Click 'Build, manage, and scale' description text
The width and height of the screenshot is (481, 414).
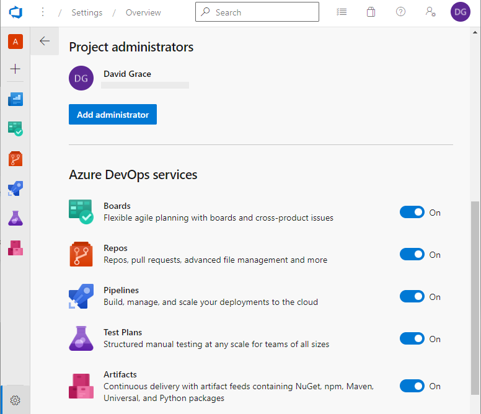[211, 302]
